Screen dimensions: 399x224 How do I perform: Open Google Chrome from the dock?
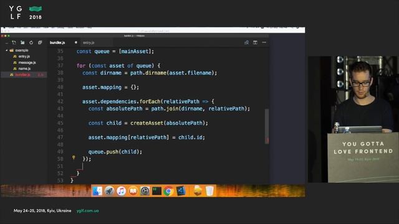click(x=168, y=191)
